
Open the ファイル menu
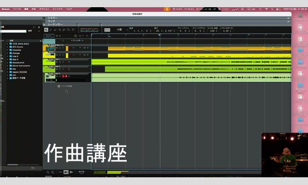[17, 9]
